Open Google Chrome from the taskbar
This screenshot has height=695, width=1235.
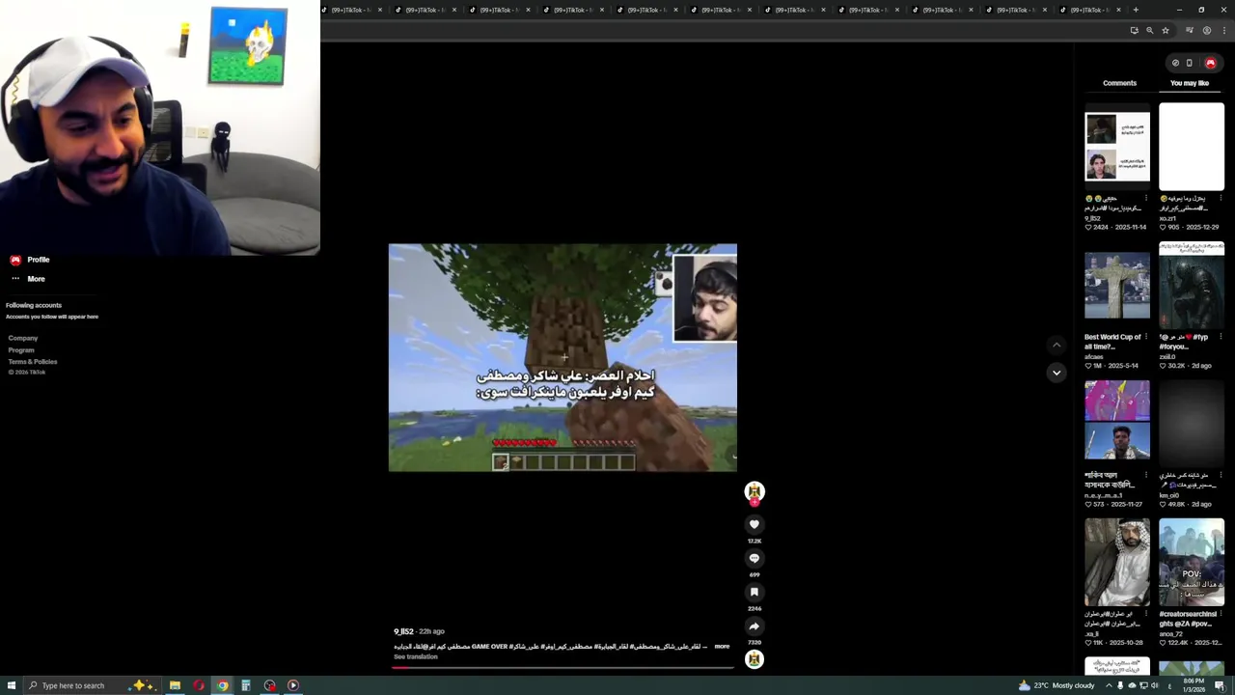tap(222, 685)
